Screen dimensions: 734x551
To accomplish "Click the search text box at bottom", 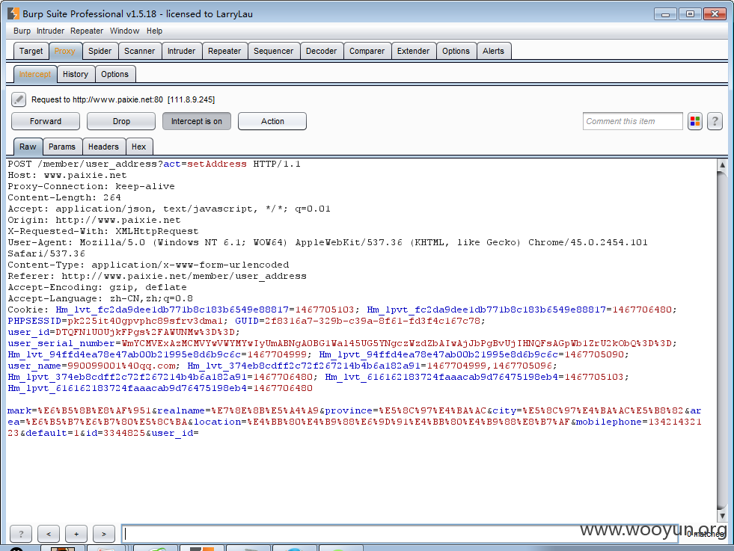I will tap(400, 534).
